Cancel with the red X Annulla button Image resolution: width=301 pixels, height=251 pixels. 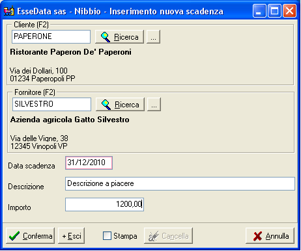coord(270,235)
